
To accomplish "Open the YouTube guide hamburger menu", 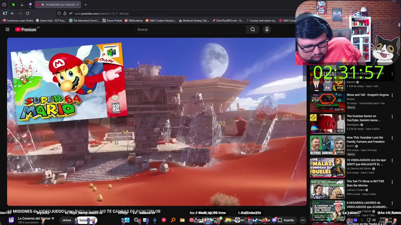I will pos(8,29).
